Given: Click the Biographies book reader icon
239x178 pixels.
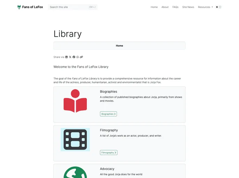Looking at the screenshot, I should click(x=75, y=101).
